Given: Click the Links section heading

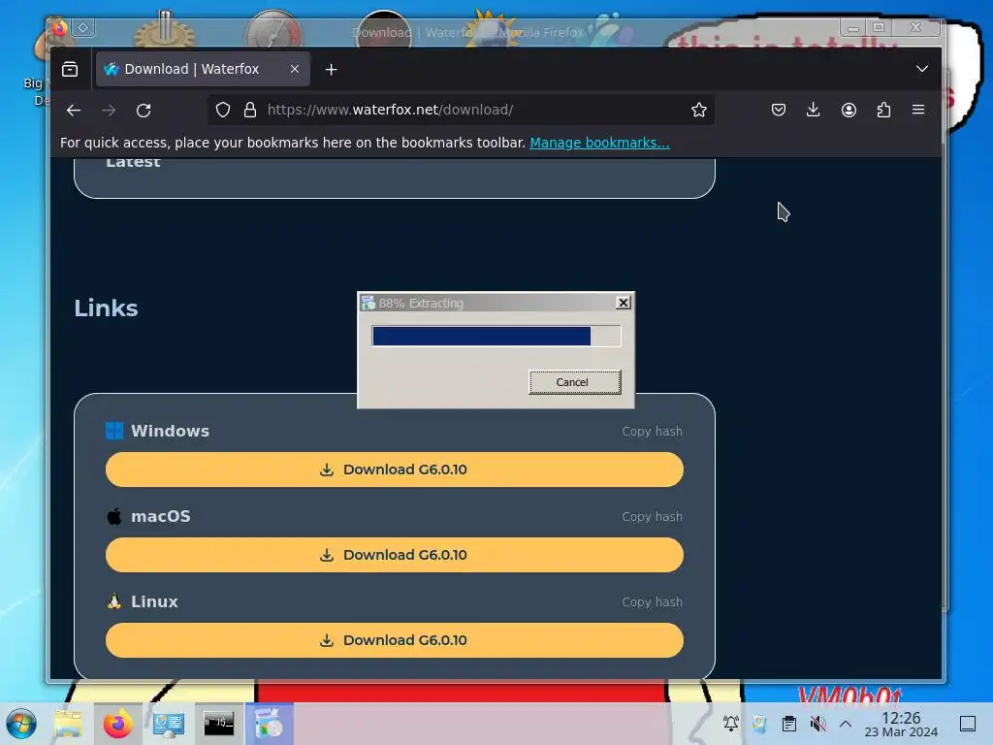Looking at the screenshot, I should (106, 308).
